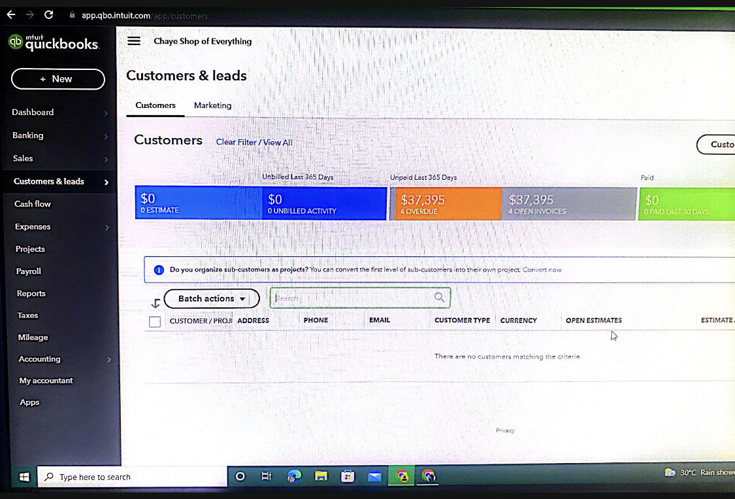Open the Windows Start menu
The height and width of the screenshot is (499, 735).
24,477
